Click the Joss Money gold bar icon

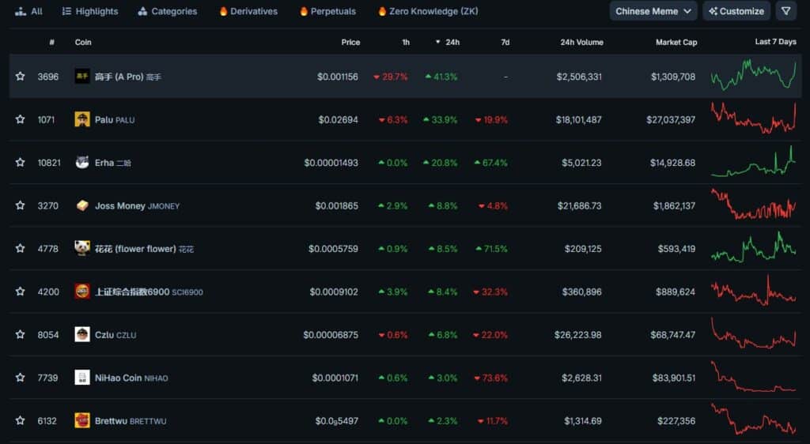[82, 205]
